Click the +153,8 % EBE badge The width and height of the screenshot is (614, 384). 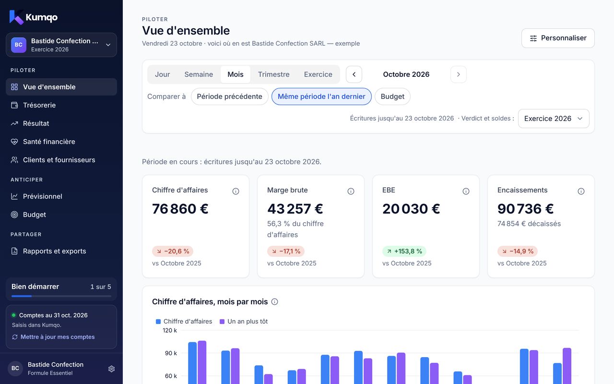coord(404,251)
